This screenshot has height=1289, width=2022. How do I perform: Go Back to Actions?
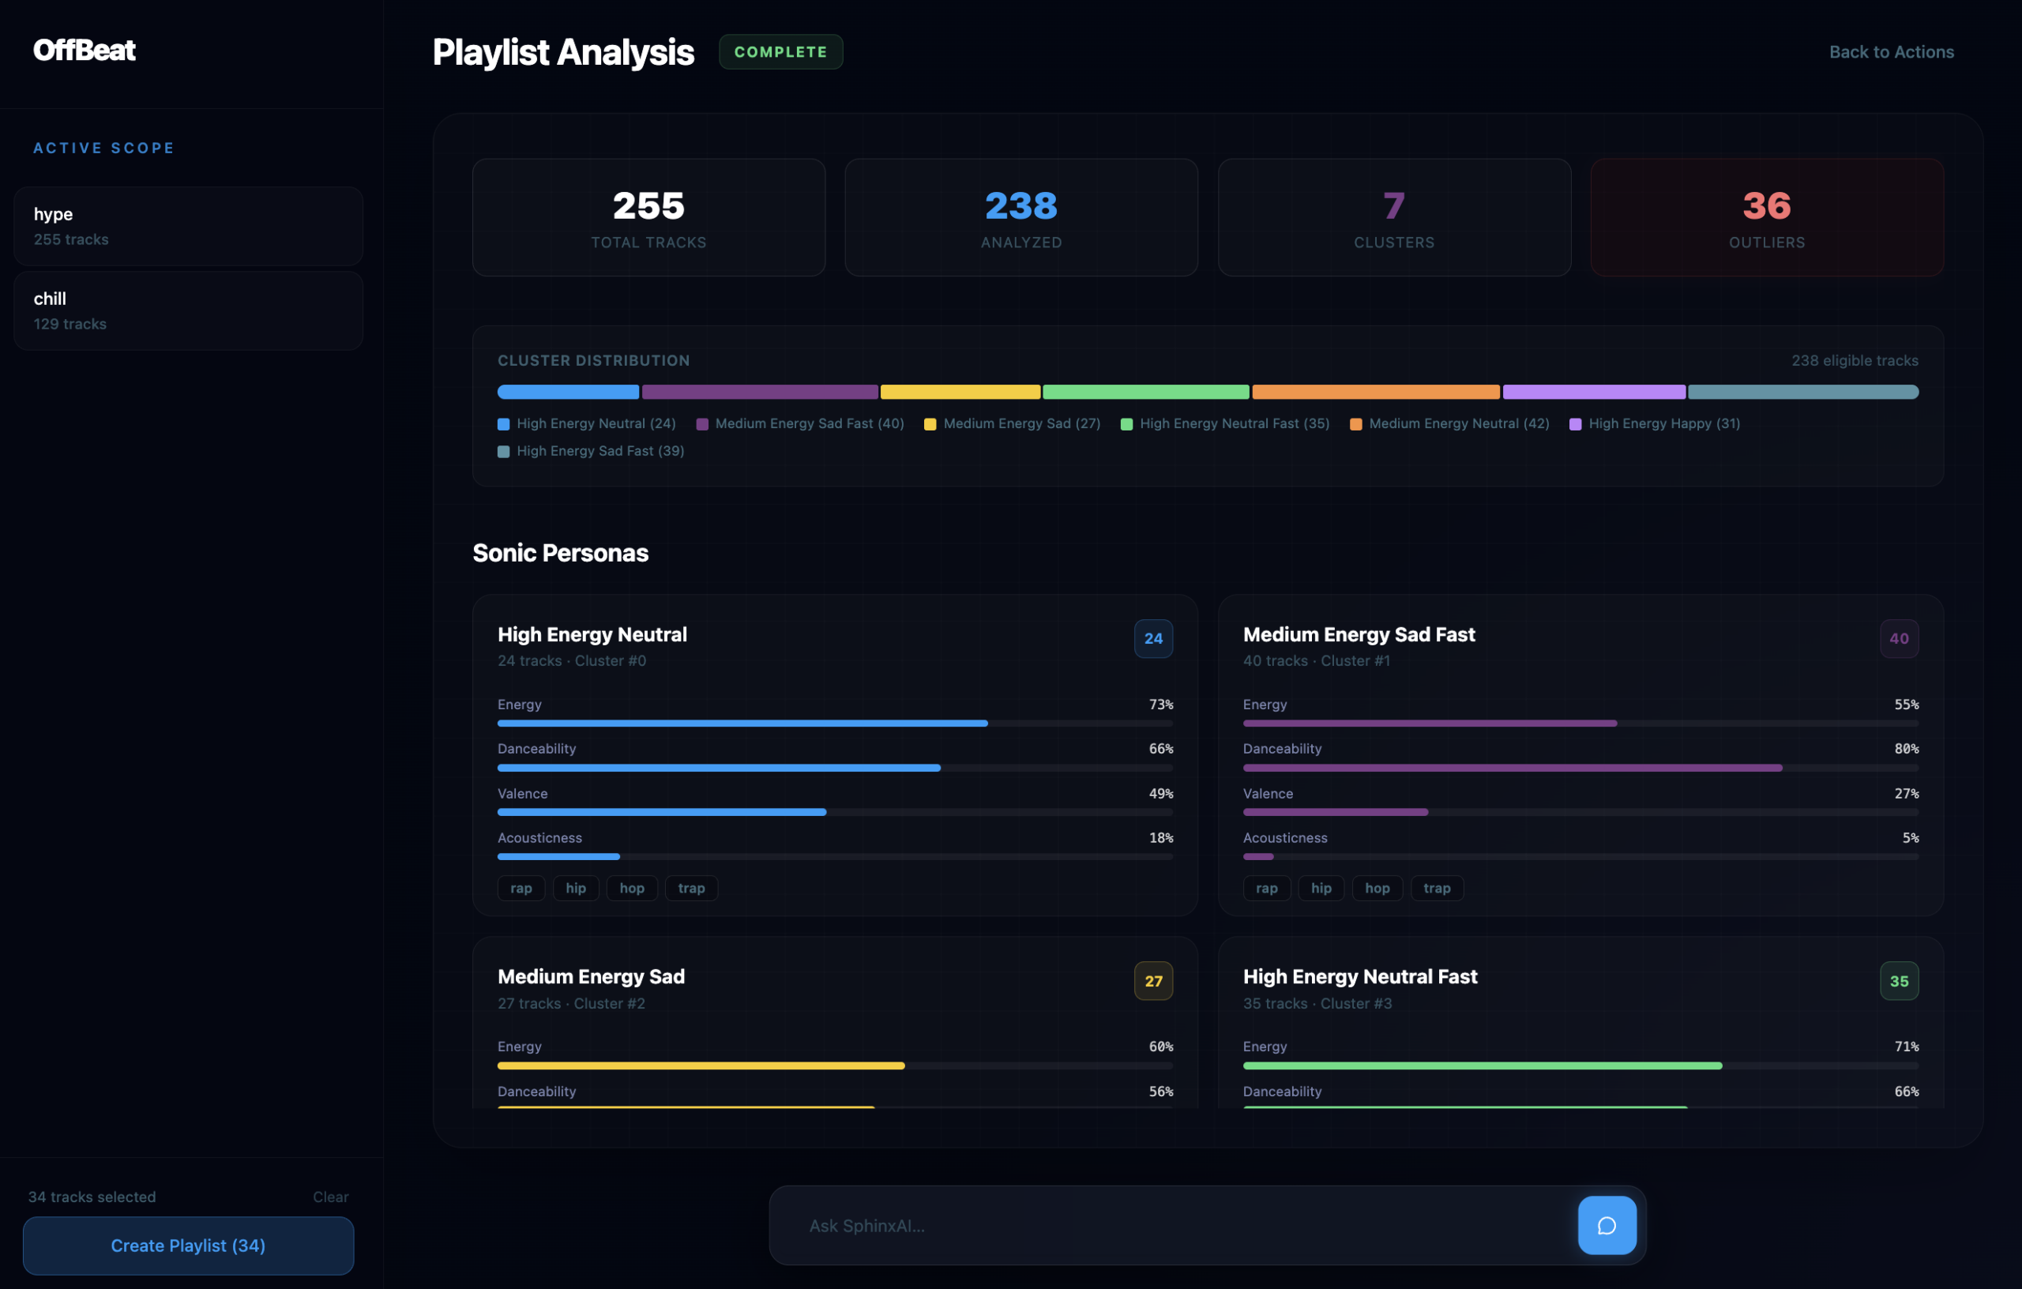(1891, 52)
